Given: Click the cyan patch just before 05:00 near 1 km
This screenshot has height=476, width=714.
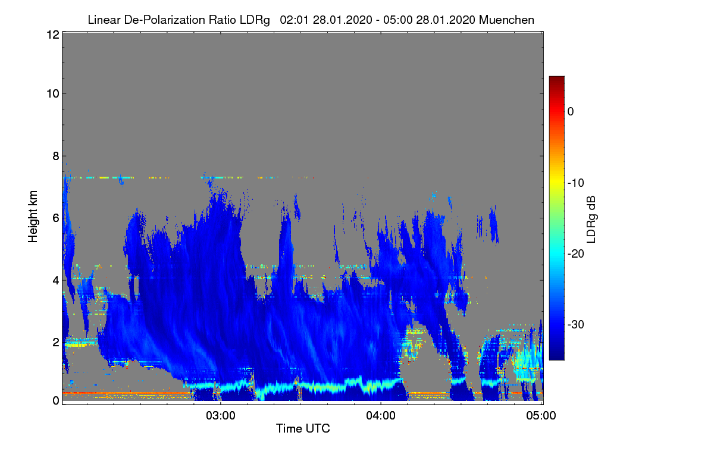Looking at the screenshot, I should click(527, 362).
